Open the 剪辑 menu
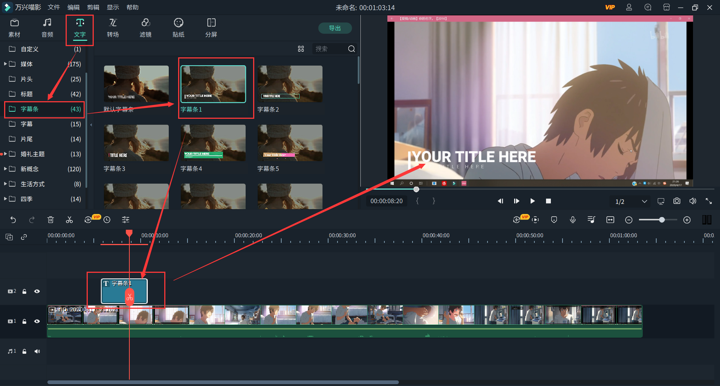The image size is (720, 386). pyautogui.click(x=93, y=7)
